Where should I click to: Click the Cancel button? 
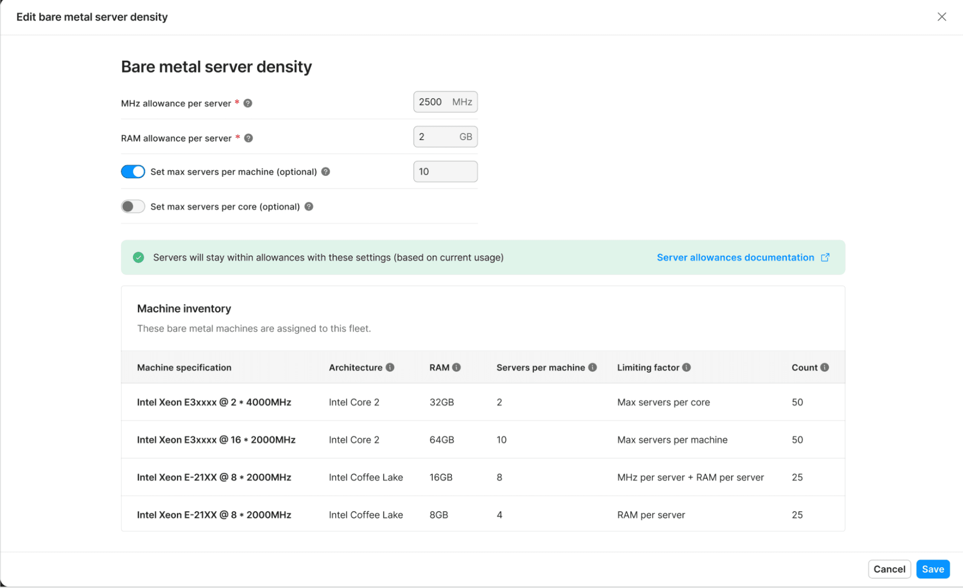pos(889,569)
